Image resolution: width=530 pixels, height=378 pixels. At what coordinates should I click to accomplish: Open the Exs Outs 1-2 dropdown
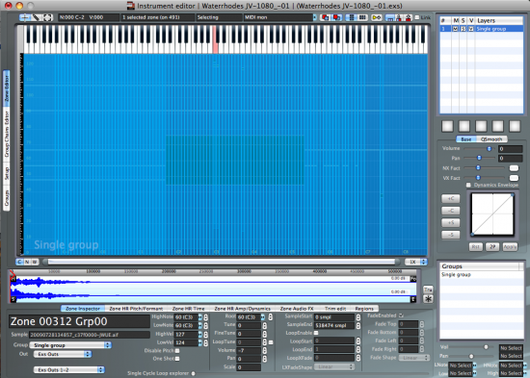point(69,370)
